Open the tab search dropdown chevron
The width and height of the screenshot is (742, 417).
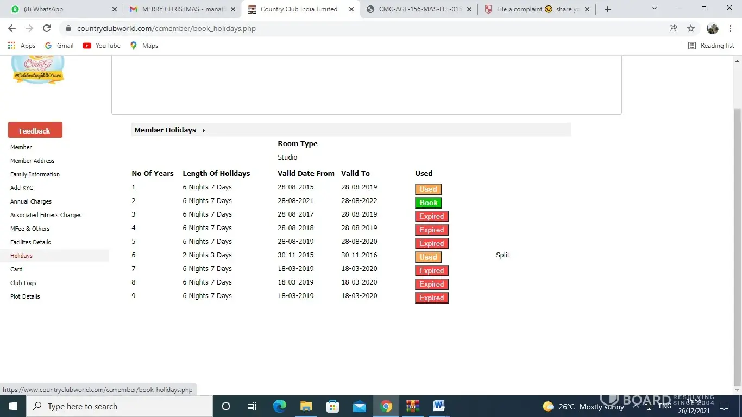pyautogui.click(x=655, y=9)
